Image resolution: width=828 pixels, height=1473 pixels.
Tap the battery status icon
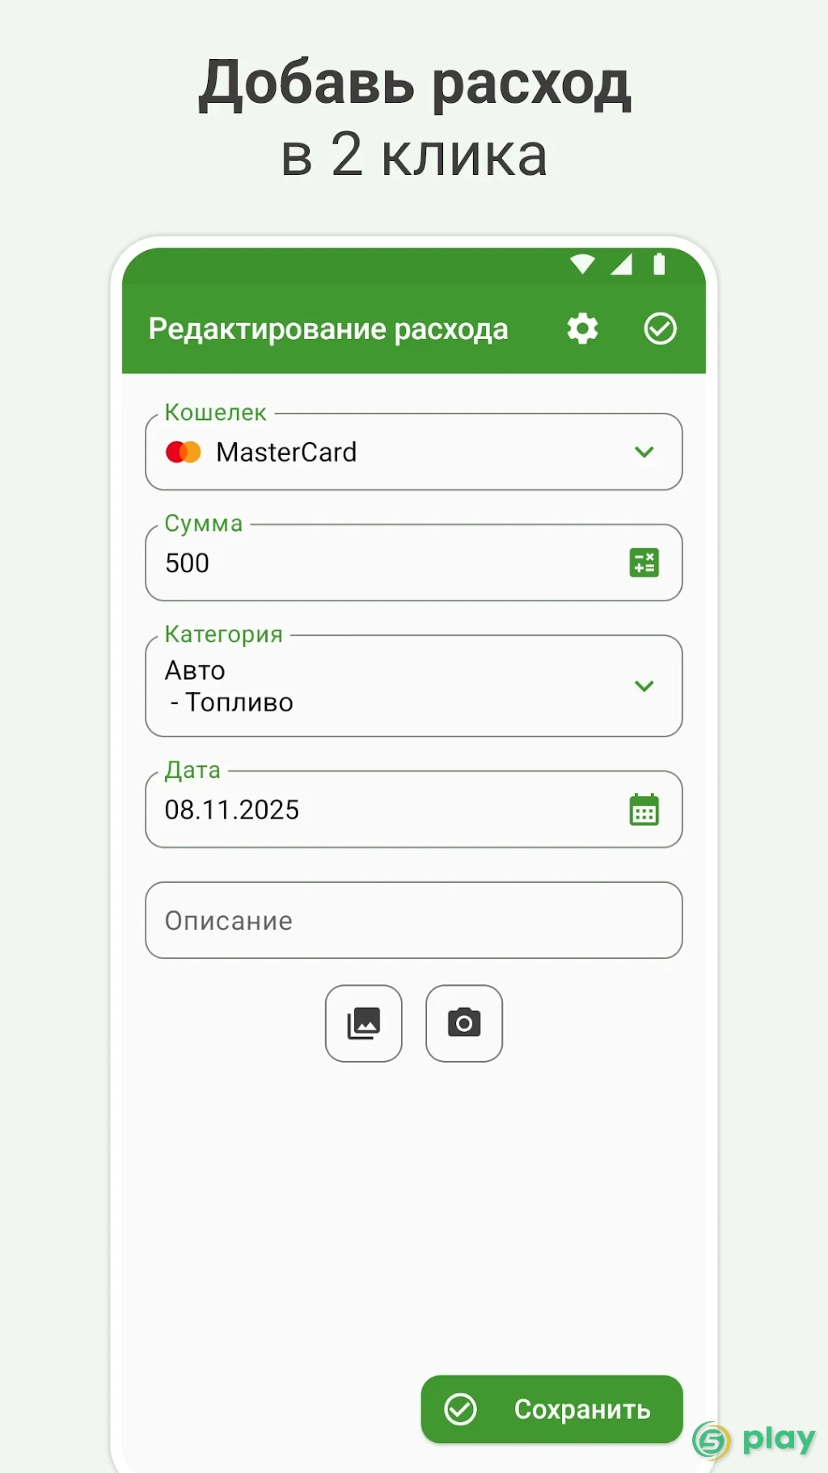coord(659,264)
